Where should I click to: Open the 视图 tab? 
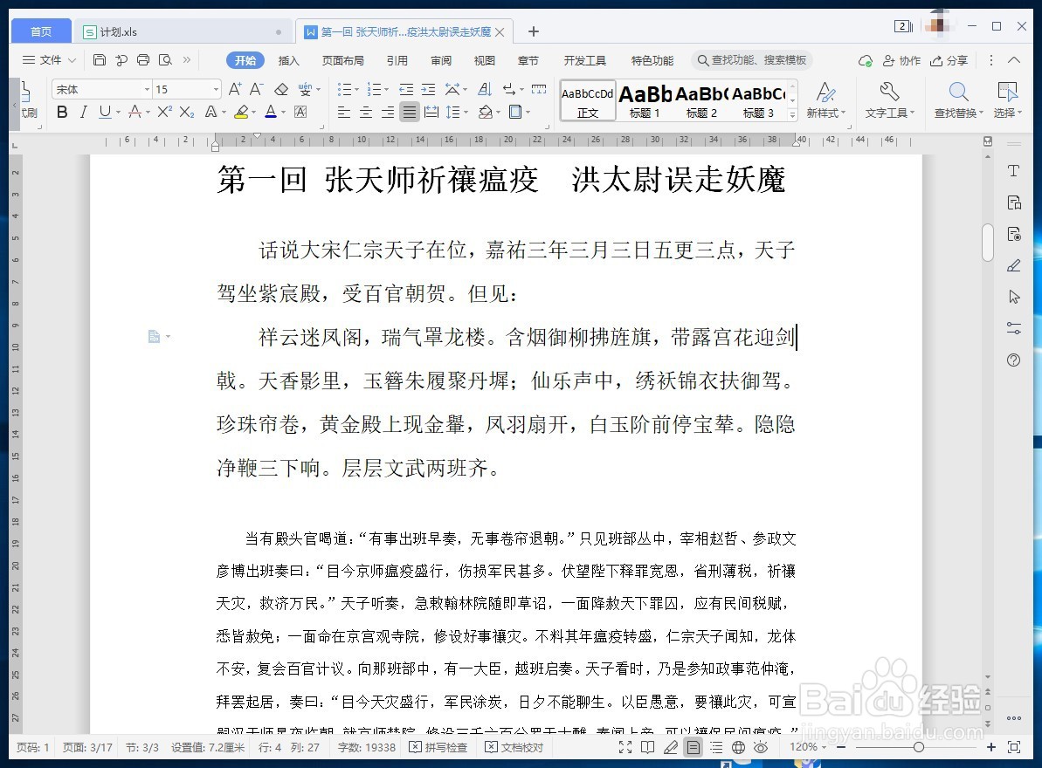485,60
